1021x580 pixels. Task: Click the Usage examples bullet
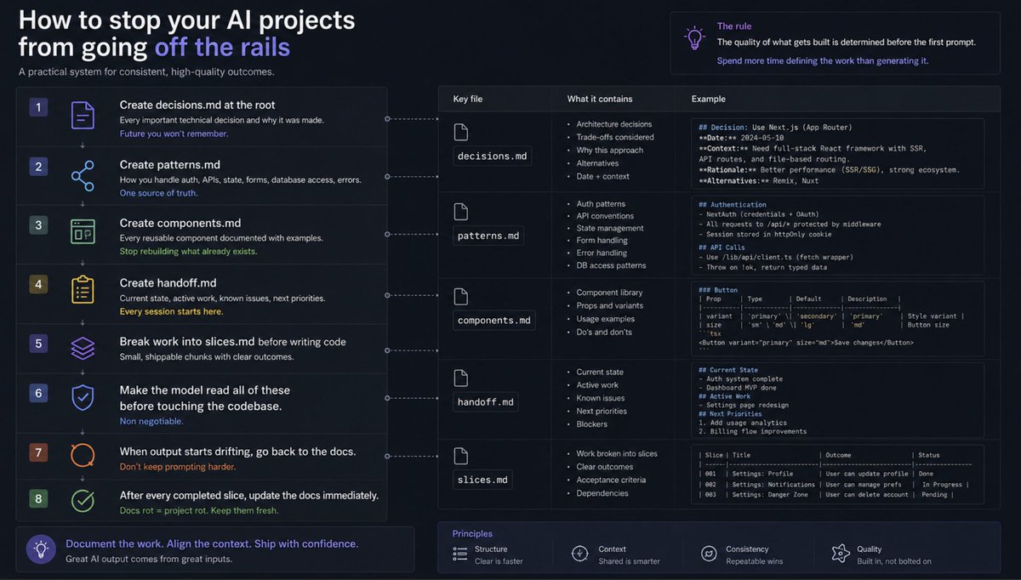coord(605,319)
